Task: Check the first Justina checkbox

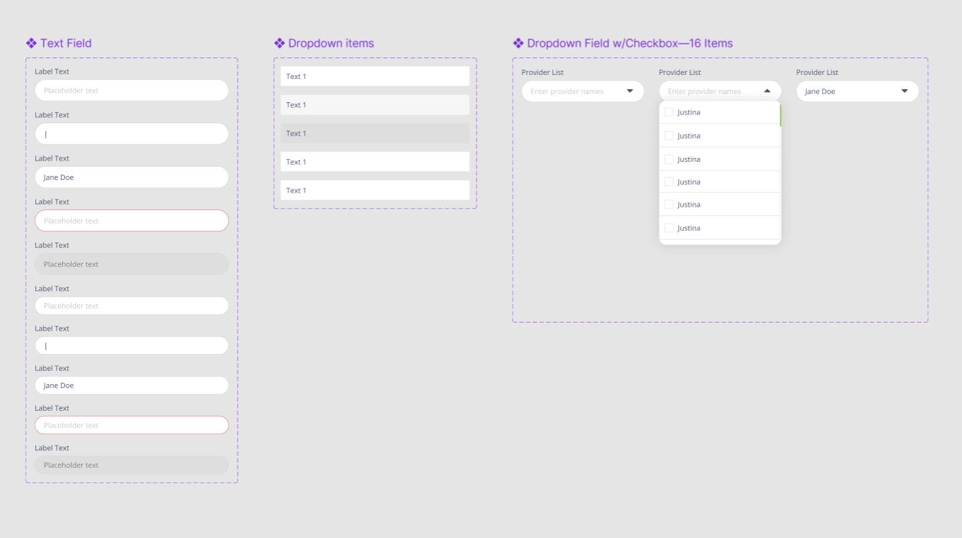Action: (x=669, y=112)
